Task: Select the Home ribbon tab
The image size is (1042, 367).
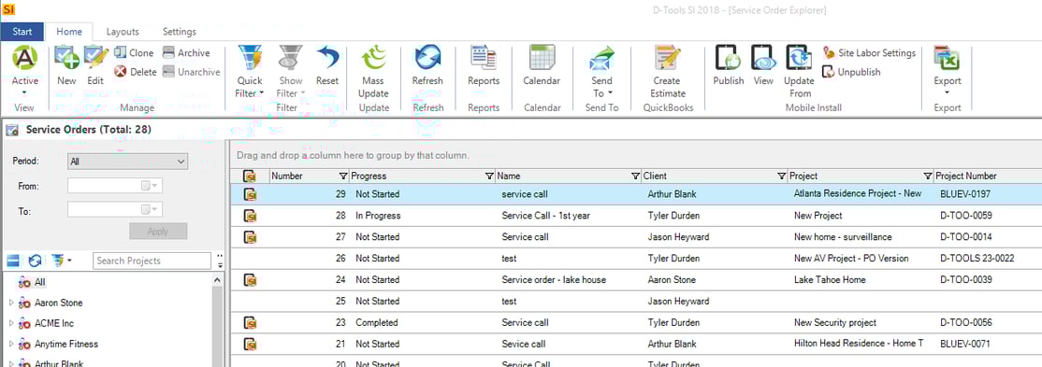Action: click(x=69, y=31)
